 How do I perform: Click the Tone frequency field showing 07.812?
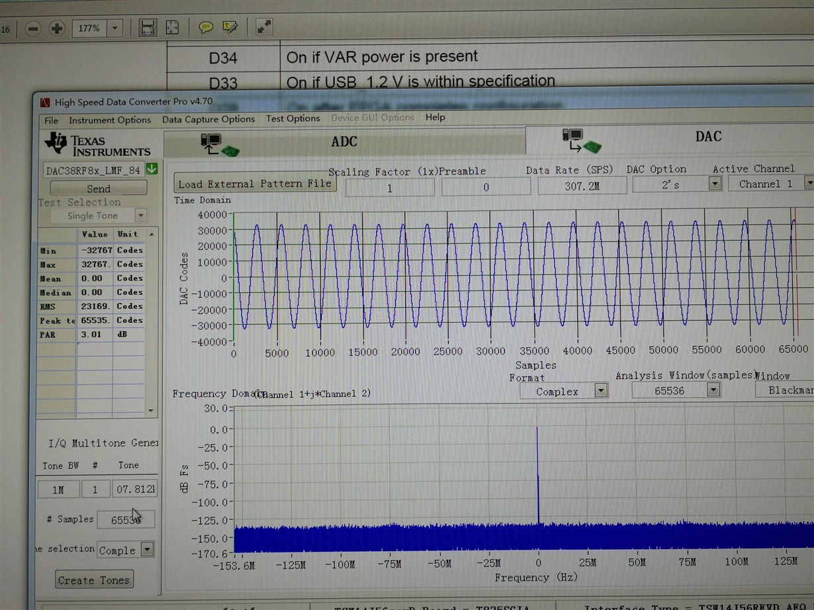coord(135,488)
